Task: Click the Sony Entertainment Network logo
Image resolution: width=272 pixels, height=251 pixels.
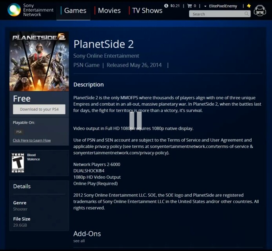Action: (31, 10)
